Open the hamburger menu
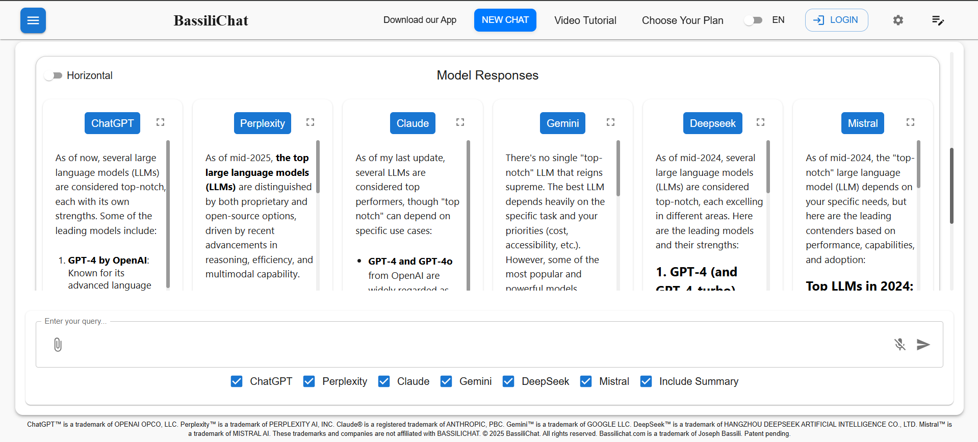This screenshot has width=978, height=442. tap(33, 20)
